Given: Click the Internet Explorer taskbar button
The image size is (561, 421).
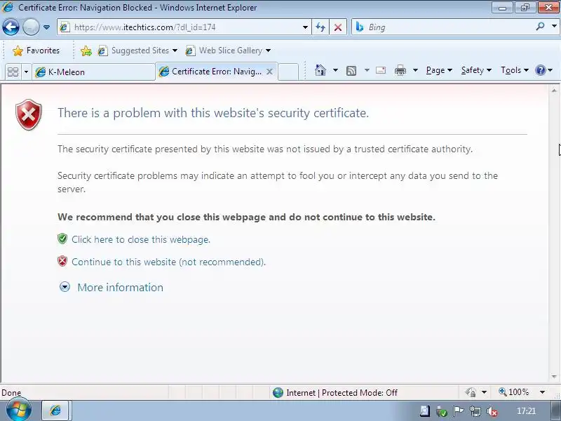Looking at the screenshot, I should 57,410.
